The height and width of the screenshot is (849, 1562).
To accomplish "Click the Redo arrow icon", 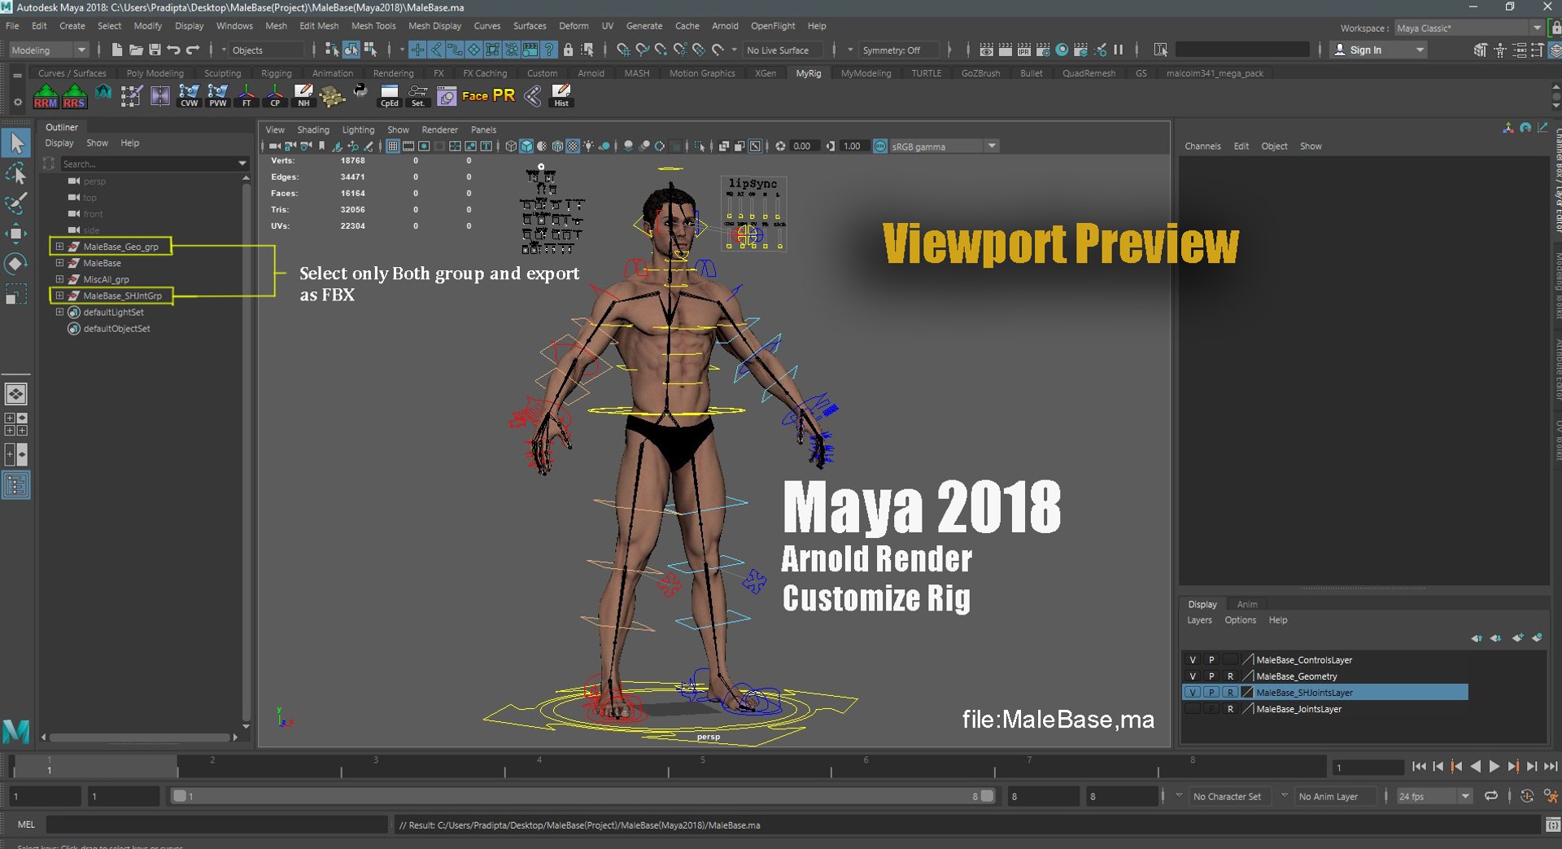I will click(x=193, y=50).
